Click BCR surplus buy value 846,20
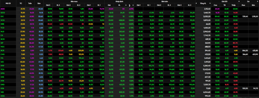This screenshot has height=98, width=259. click(245, 51)
